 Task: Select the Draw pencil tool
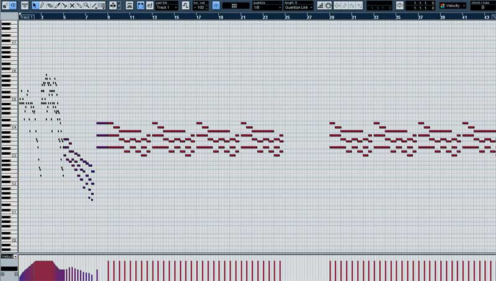pos(42,6)
